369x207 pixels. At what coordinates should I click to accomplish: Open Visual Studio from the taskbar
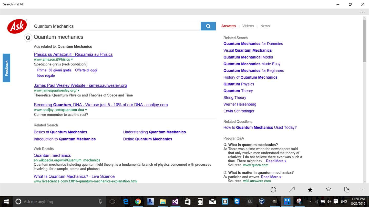click(x=175, y=202)
